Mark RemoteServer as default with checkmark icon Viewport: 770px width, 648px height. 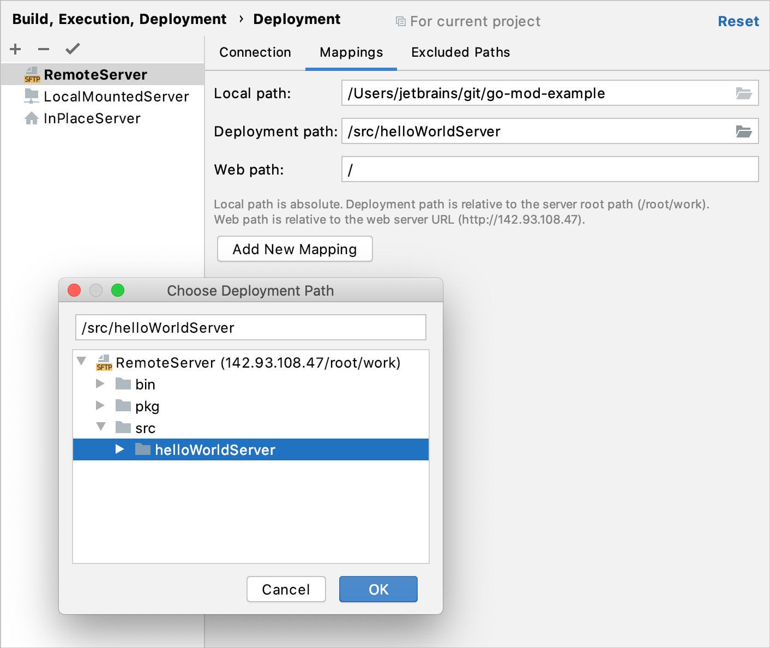tap(72, 49)
